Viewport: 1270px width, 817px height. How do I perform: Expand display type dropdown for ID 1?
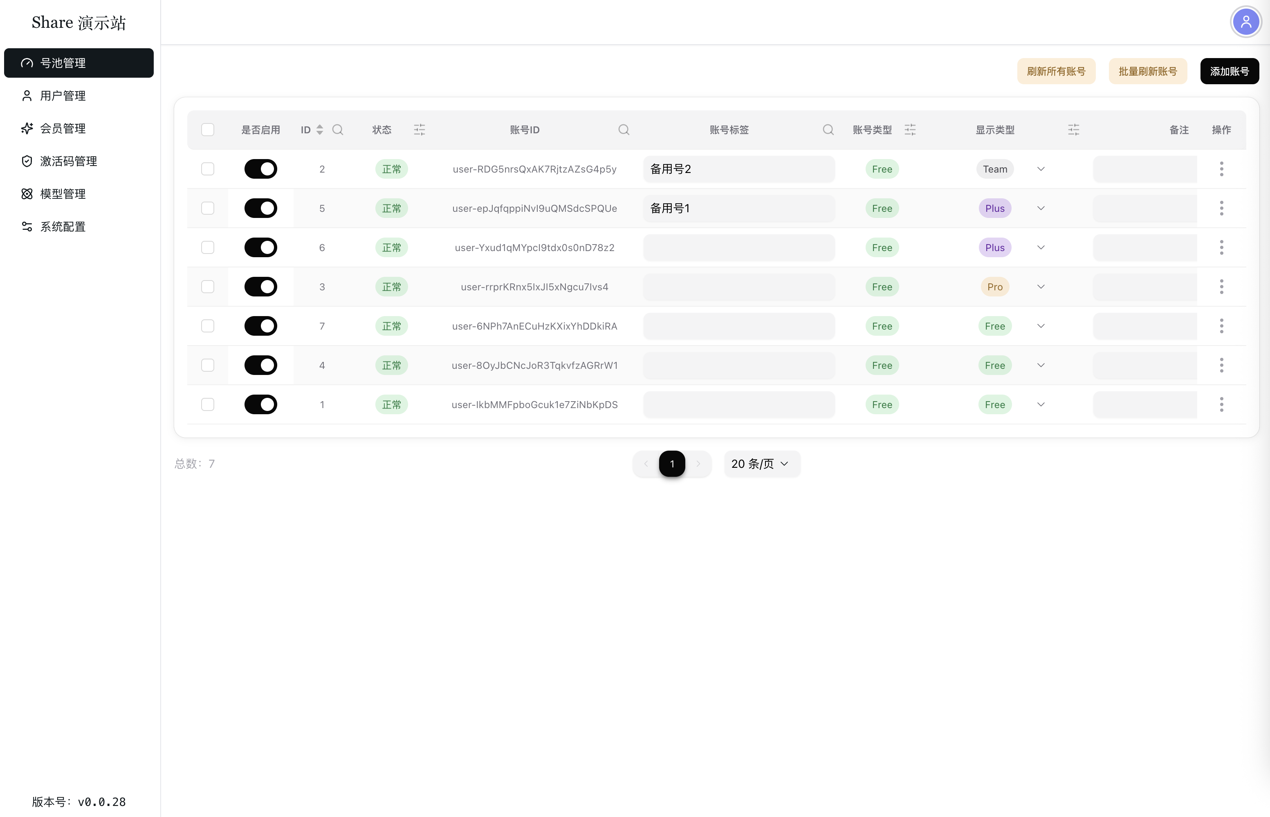tap(1040, 404)
